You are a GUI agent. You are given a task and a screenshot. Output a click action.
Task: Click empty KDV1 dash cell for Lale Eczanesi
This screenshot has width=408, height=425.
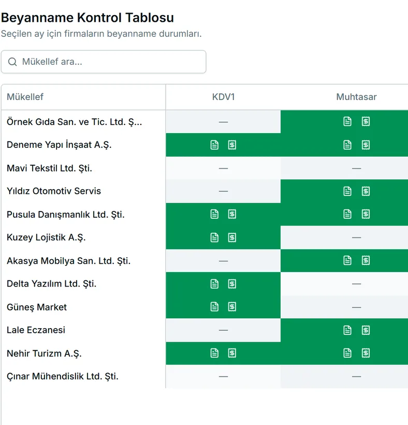(223, 330)
